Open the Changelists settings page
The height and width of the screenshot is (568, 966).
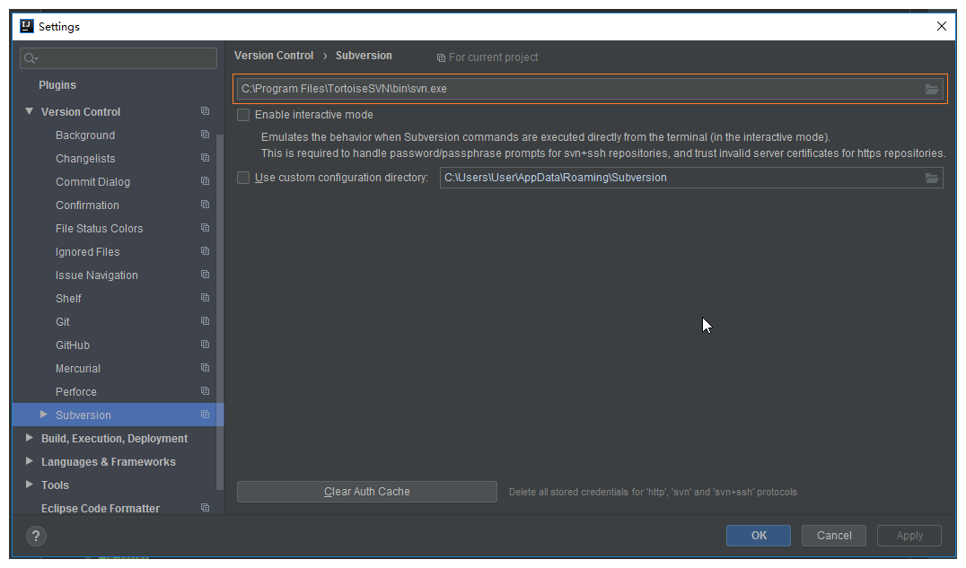tap(85, 158)
